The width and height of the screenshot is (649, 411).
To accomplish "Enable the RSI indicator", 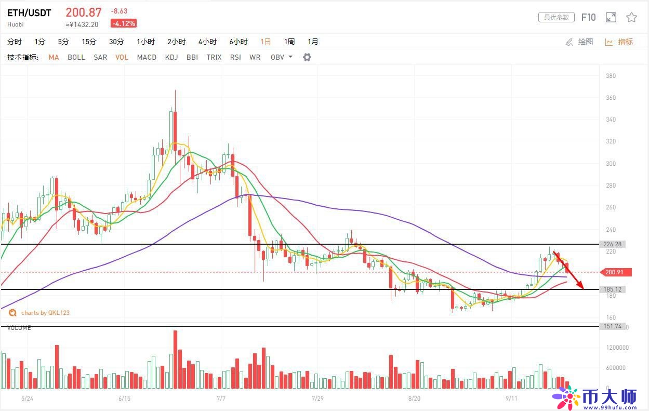I will [x=235, y=57].
